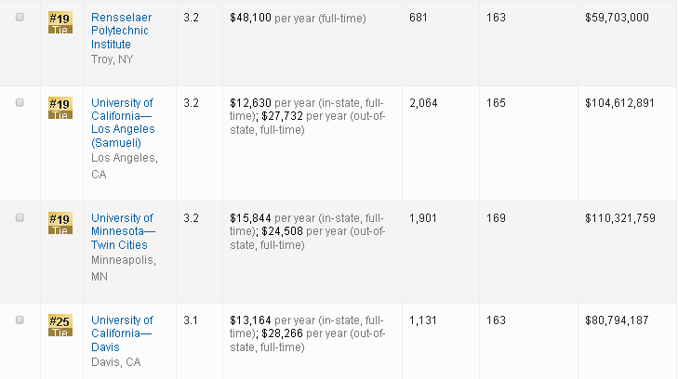Viewport: 678px width, 379px height.
Task: Click the 3.1 peer score for Davis
Action: 192,320
